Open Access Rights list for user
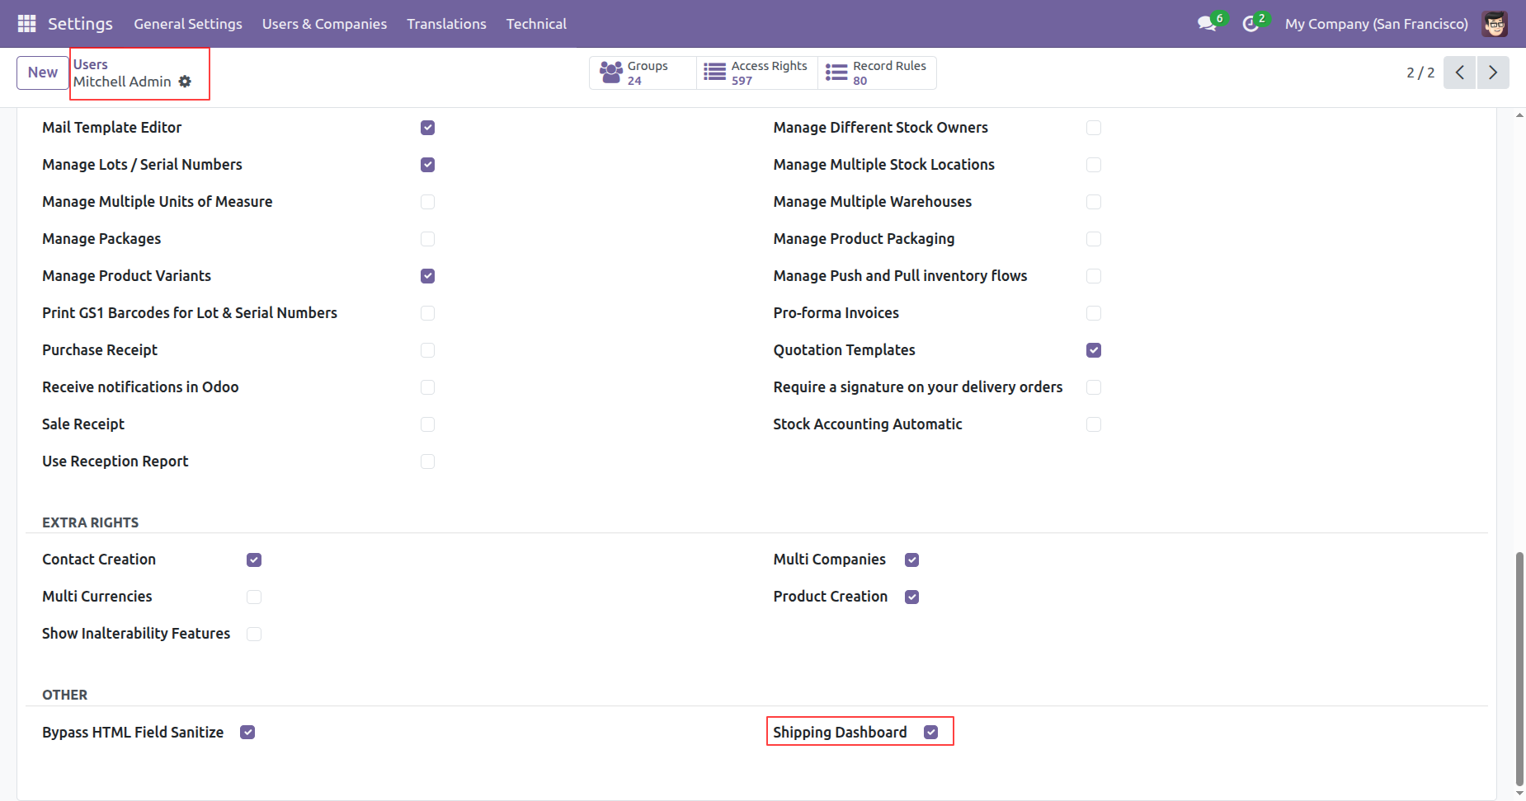Viewport: 1526px width, 801px height. [756, 73]
